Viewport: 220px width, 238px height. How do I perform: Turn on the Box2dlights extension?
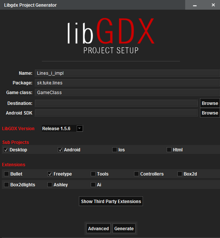(7, 184)
